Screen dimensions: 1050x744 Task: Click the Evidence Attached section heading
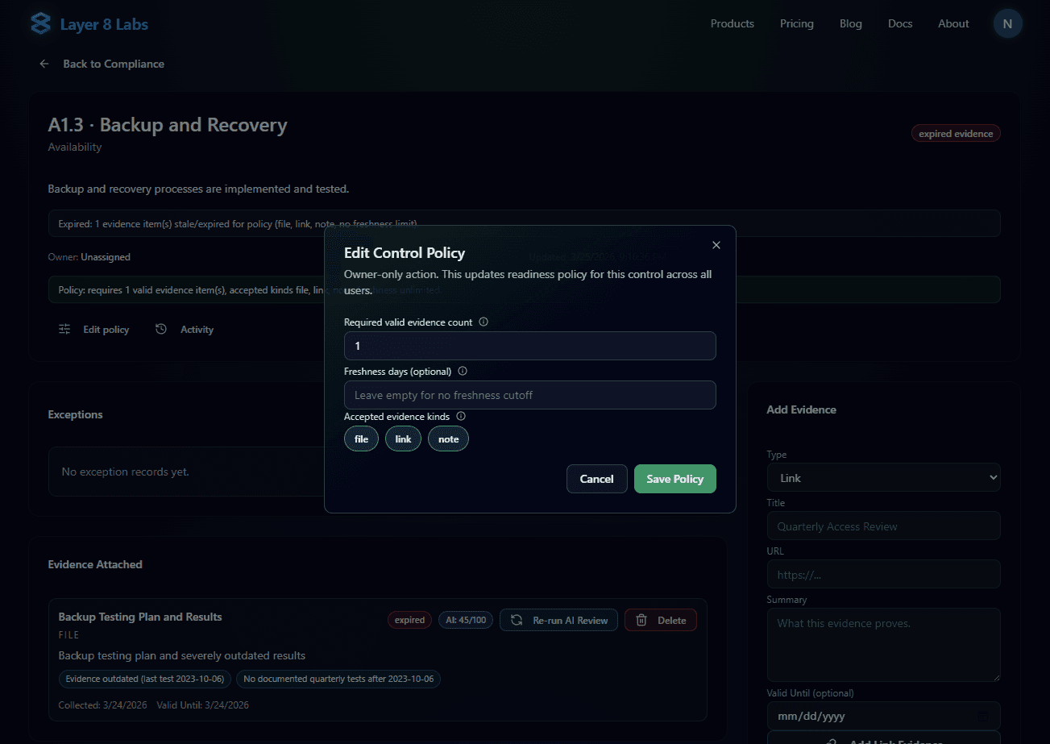[95, 564]
